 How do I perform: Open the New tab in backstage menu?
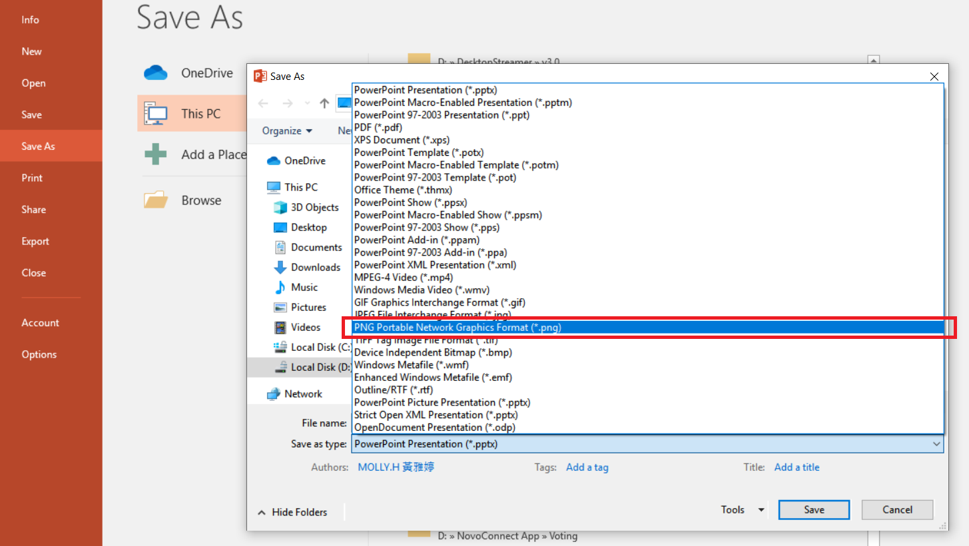point(51,51)
